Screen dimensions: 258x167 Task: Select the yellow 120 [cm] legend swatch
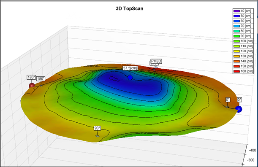[x=236, y=51]
